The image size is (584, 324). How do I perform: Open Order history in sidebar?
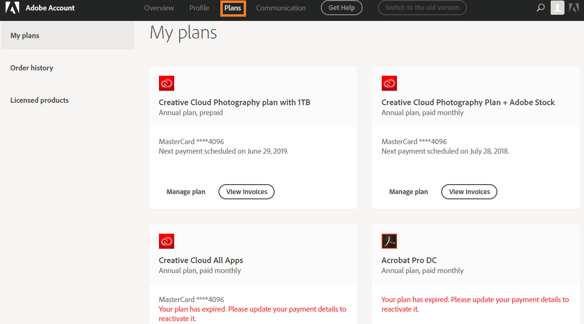click(32, 68)
